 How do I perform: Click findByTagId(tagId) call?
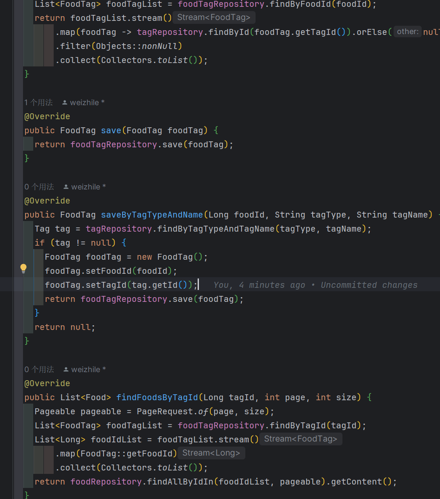315,425
